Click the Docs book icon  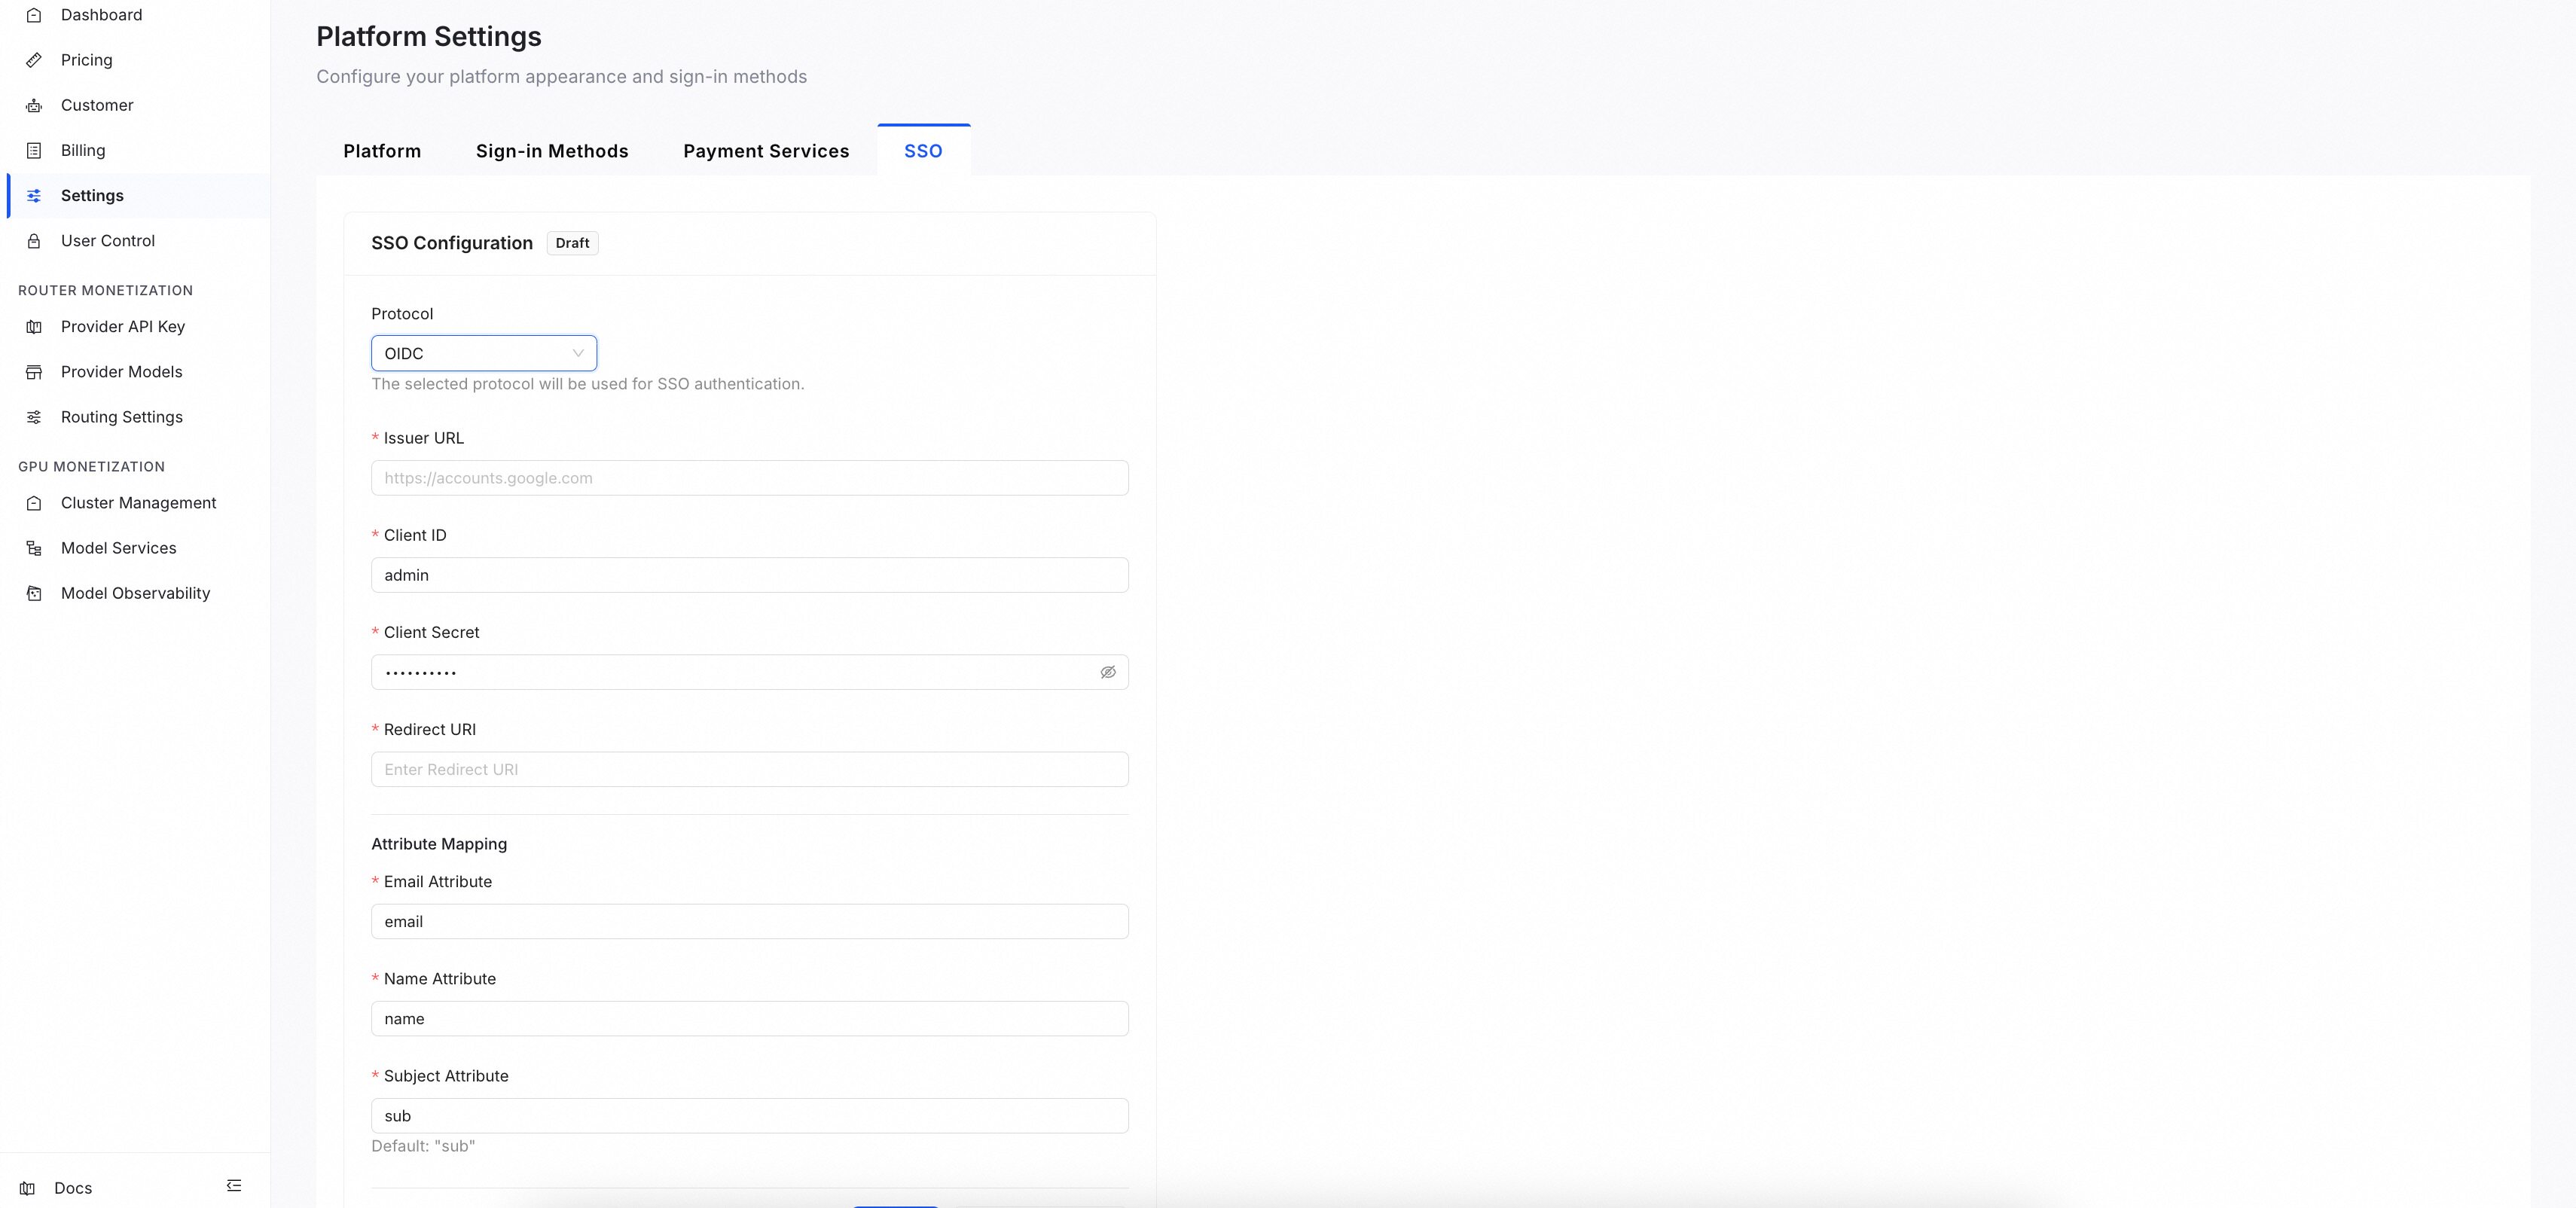click(28, 1188)
